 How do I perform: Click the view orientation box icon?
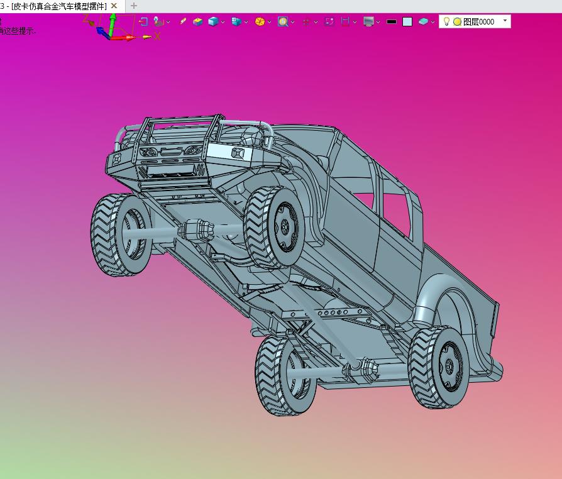(236, 22)
